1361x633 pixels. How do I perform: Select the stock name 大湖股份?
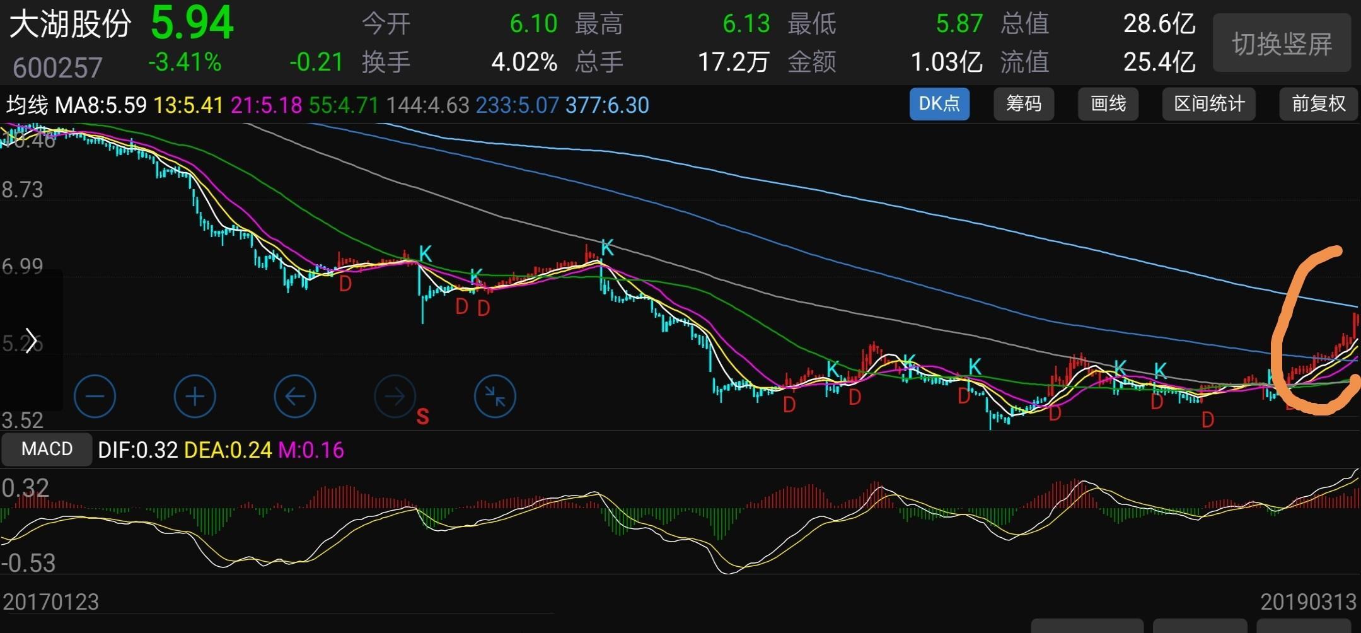point(70,24)
